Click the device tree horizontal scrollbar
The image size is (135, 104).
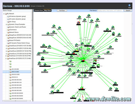(15, 101)
